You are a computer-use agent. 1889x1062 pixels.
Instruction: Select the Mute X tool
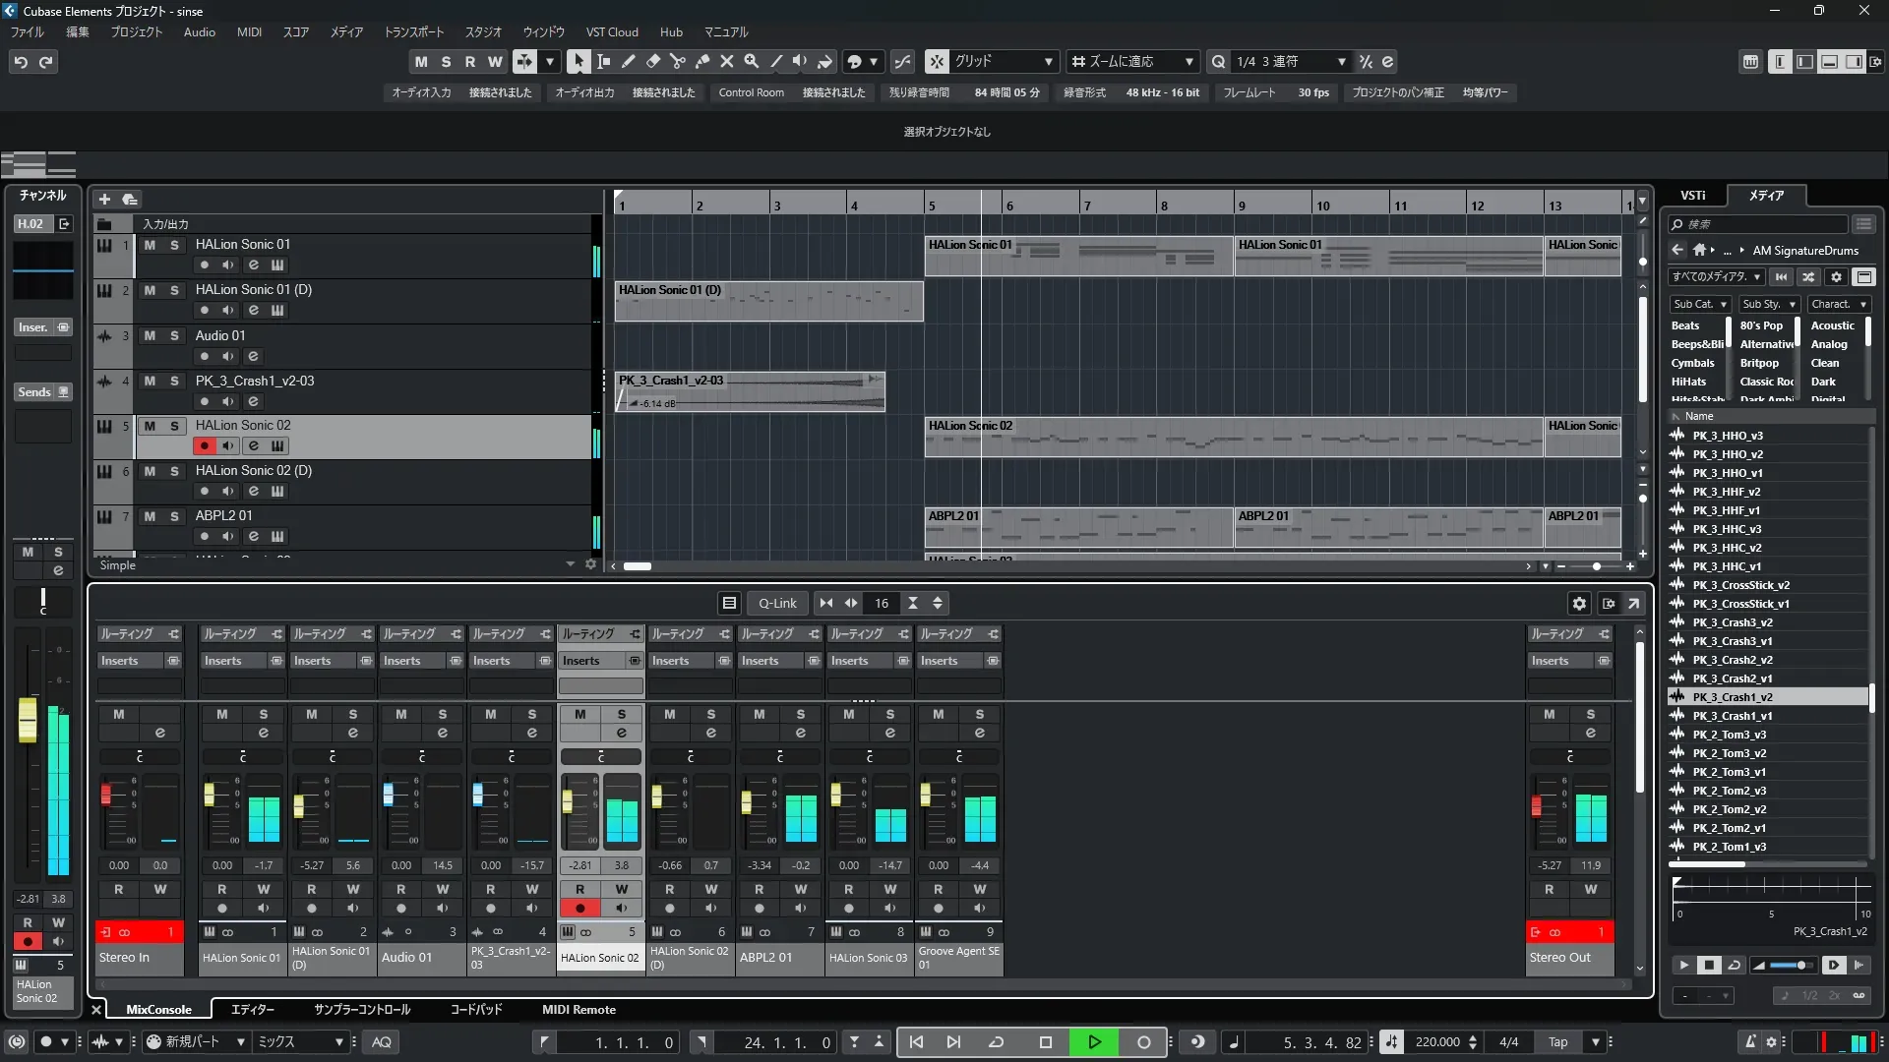point(726,61)
